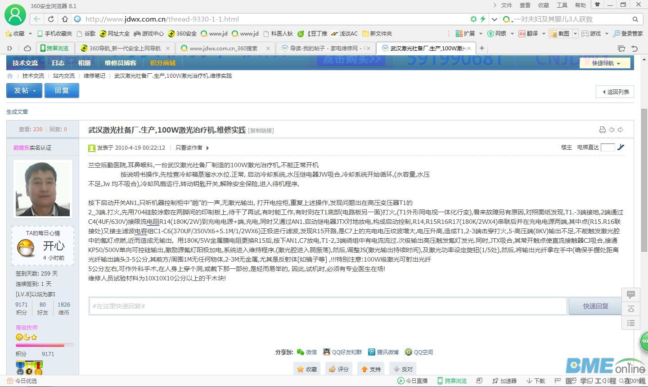
Task: Open thread list floating side icon
Action: (631, 323)
